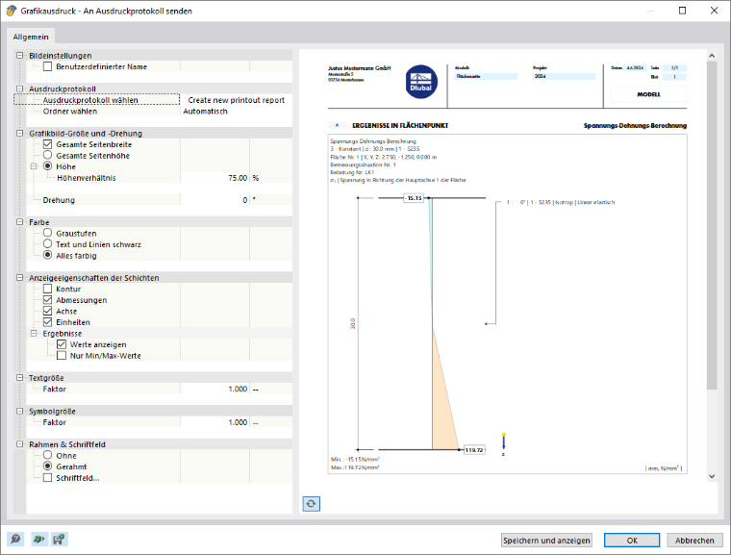The width and height of the screenshot is (731, 555).
Task: Toggle the Achse checkbox
Action: (47, 311)
